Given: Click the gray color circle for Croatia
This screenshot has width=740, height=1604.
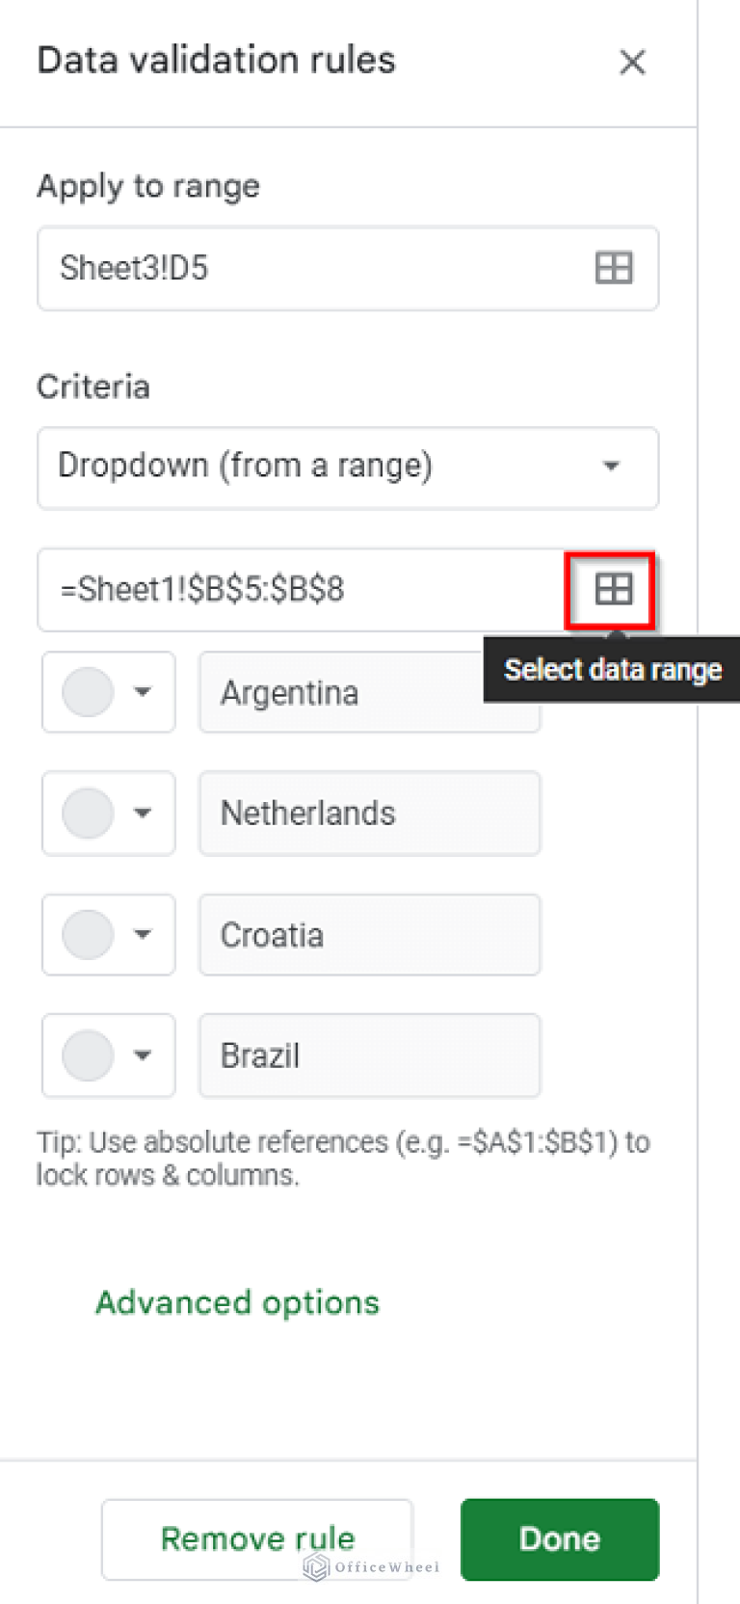Looking at the screenshot, I should coord(88,934).
